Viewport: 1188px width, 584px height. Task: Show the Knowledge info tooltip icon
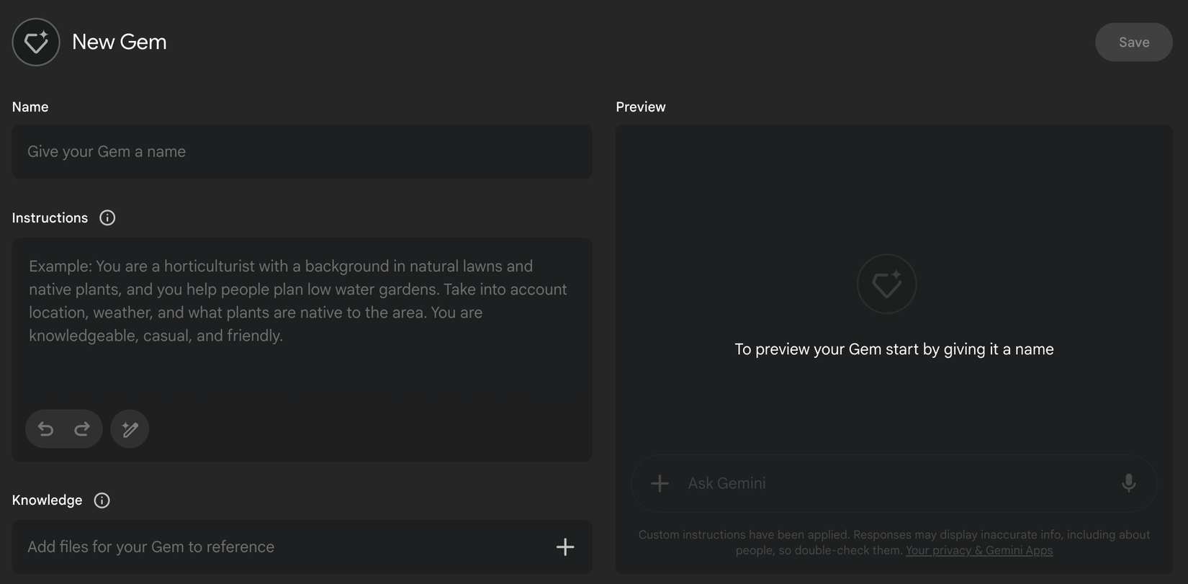(x=102, y=500)
